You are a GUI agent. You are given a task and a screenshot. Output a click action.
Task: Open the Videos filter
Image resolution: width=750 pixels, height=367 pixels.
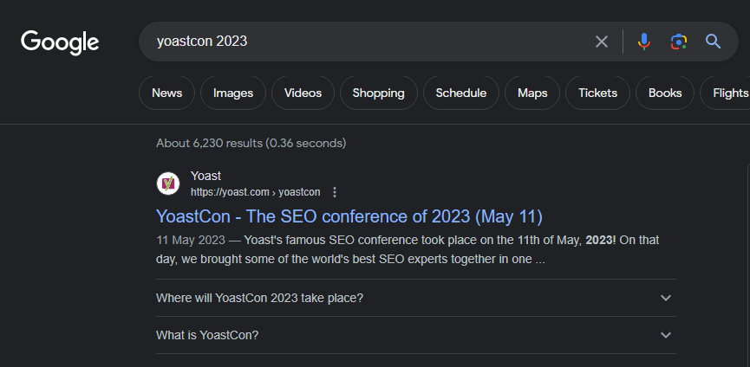coord(303,93)
